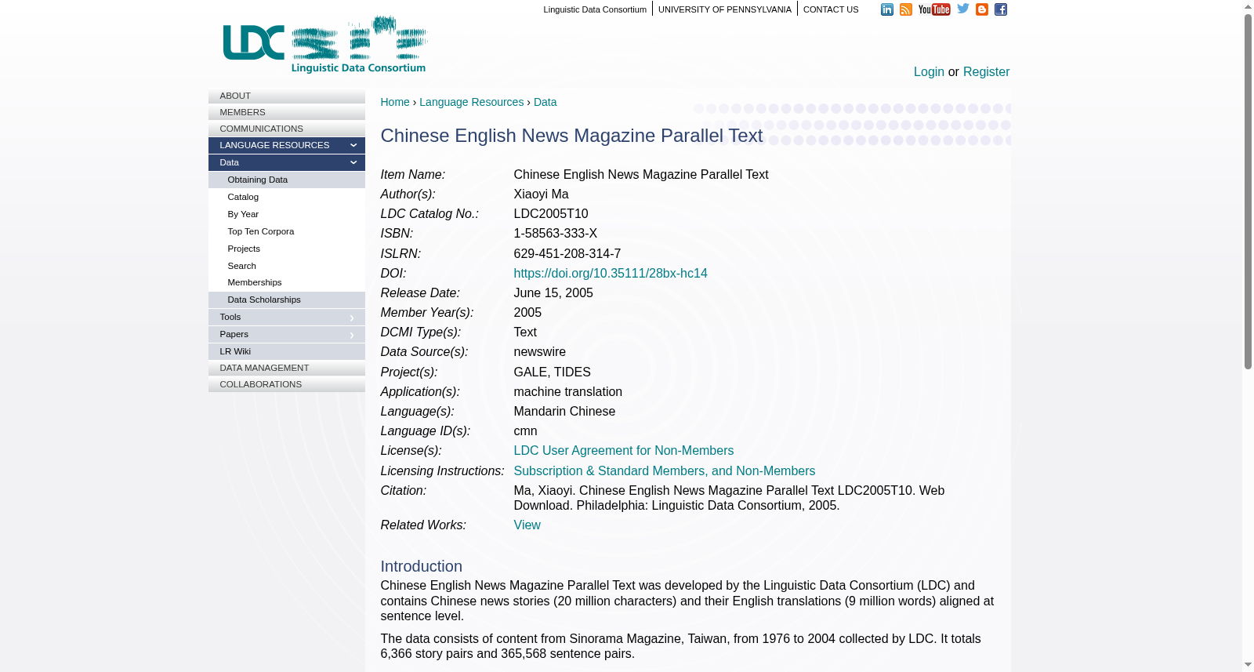
Task: Select Obtaining Data in sidebar
Action: click(x=287, y=180)
